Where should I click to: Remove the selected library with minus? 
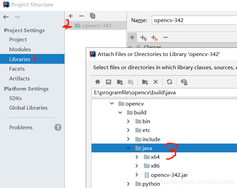pyautogui.click(x=81, y=16)
